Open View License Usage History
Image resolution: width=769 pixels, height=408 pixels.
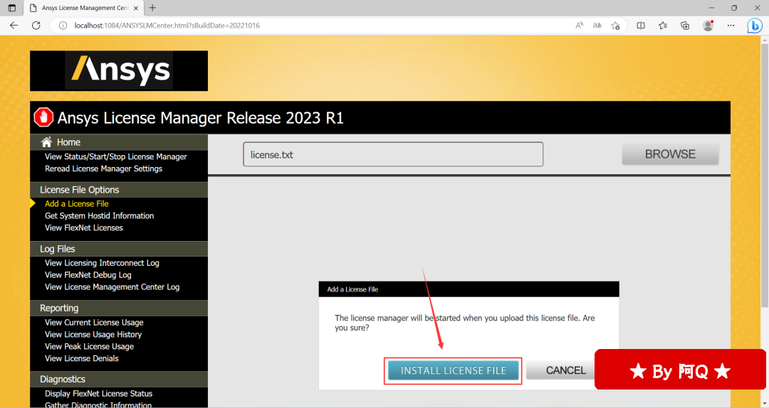point(93,335)
